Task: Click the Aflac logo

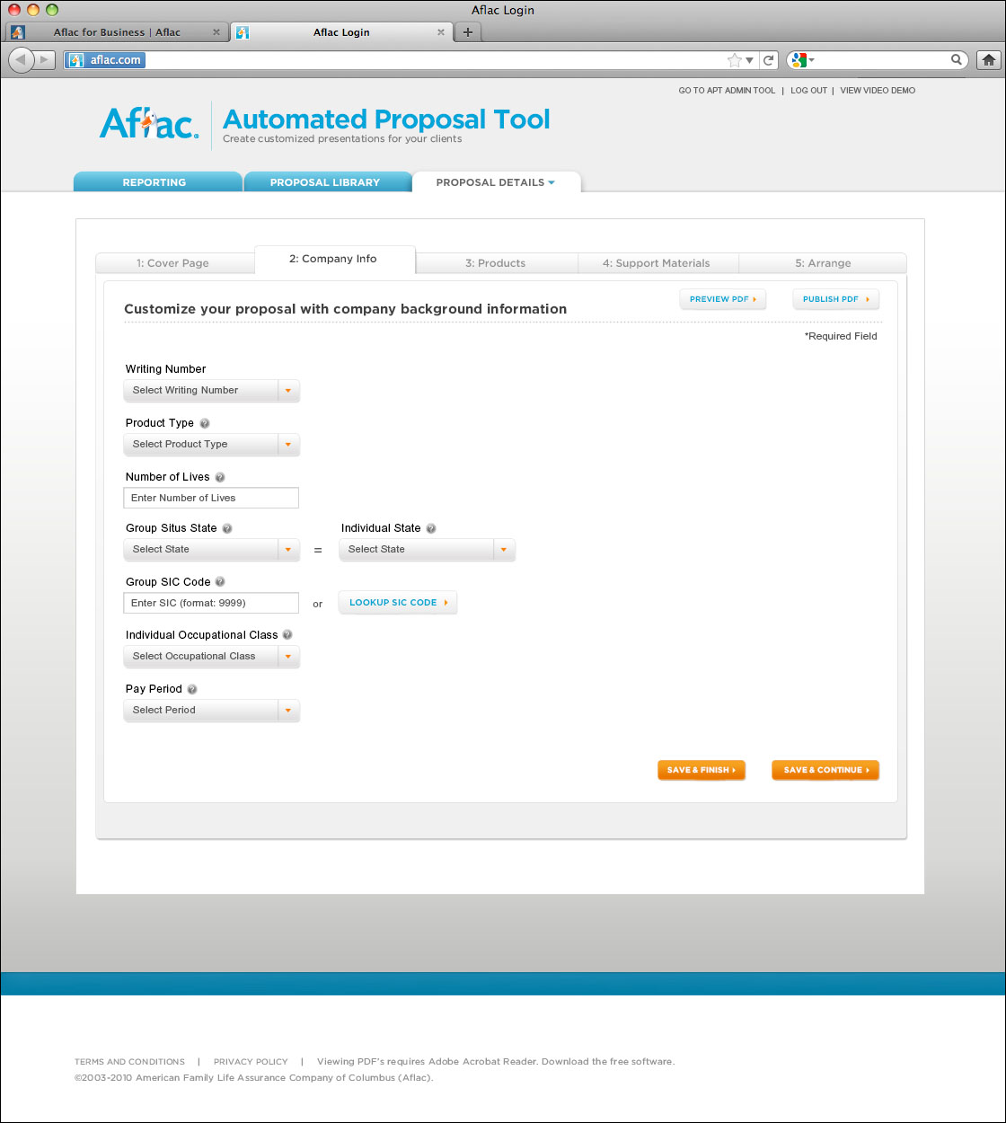Action: 149,123
